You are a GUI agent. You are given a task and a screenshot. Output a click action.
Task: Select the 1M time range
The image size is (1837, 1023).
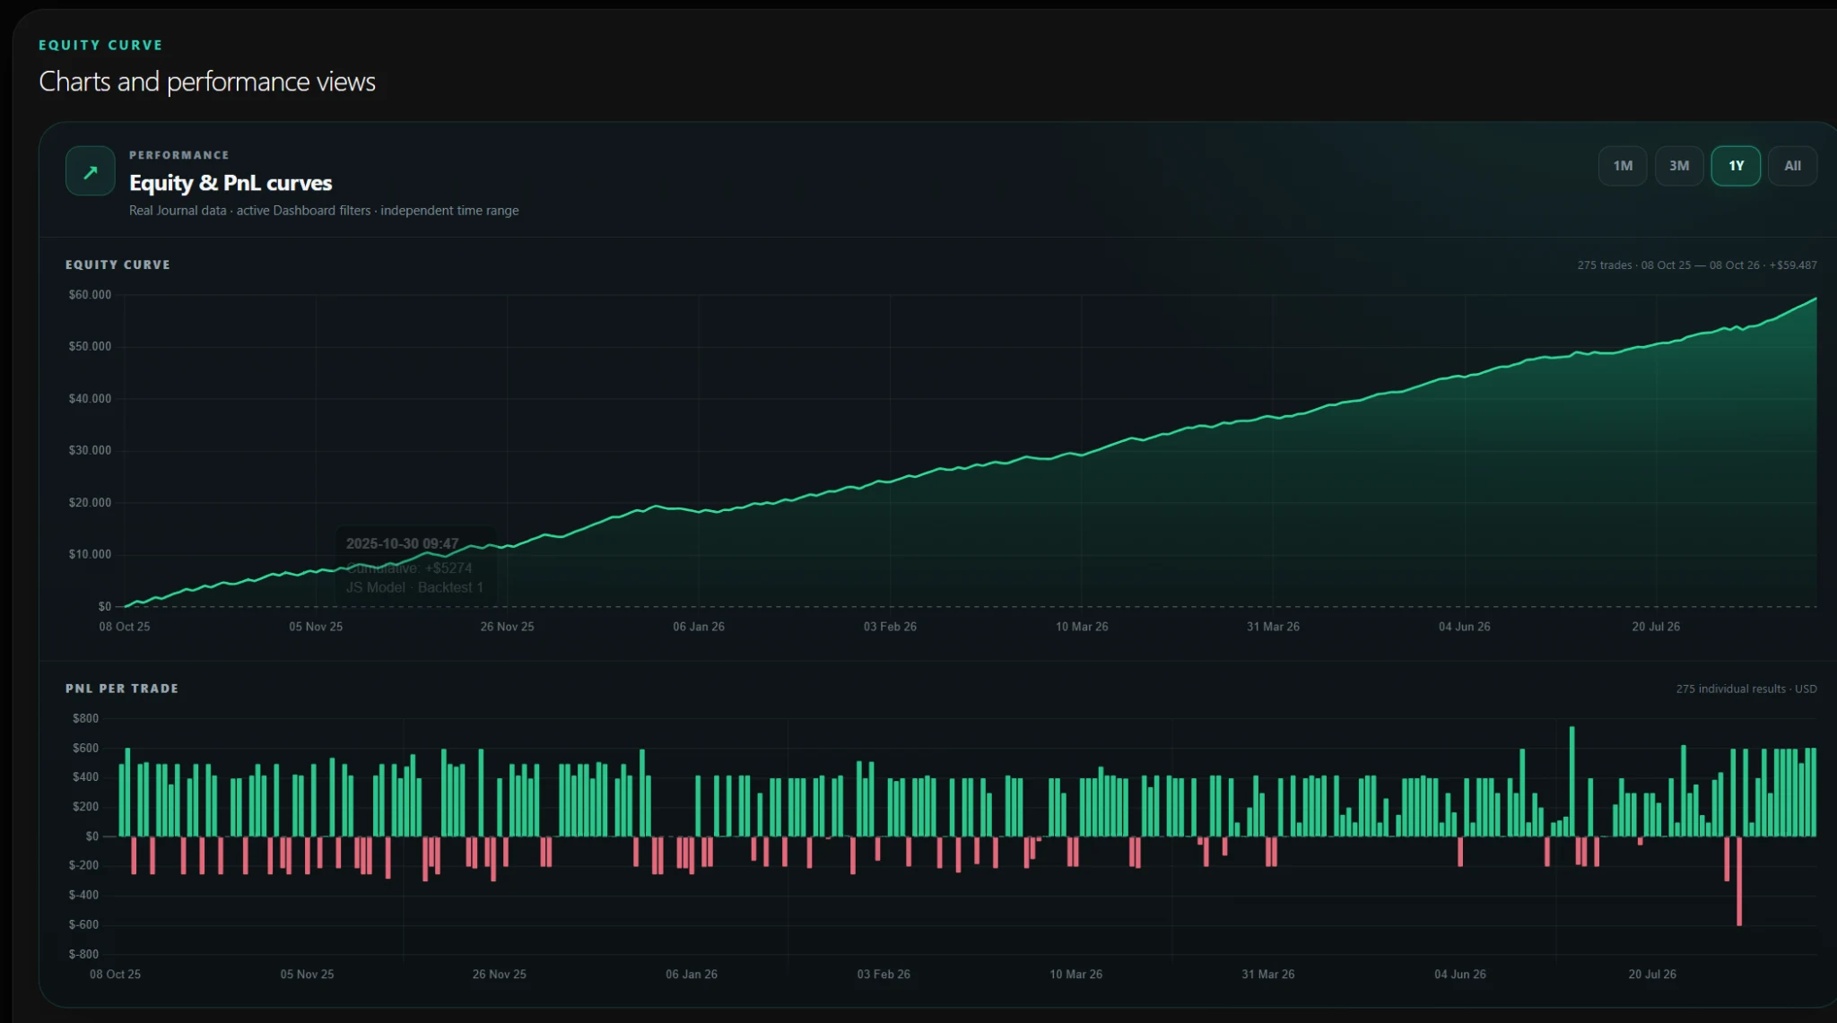tap(1623, 166)
